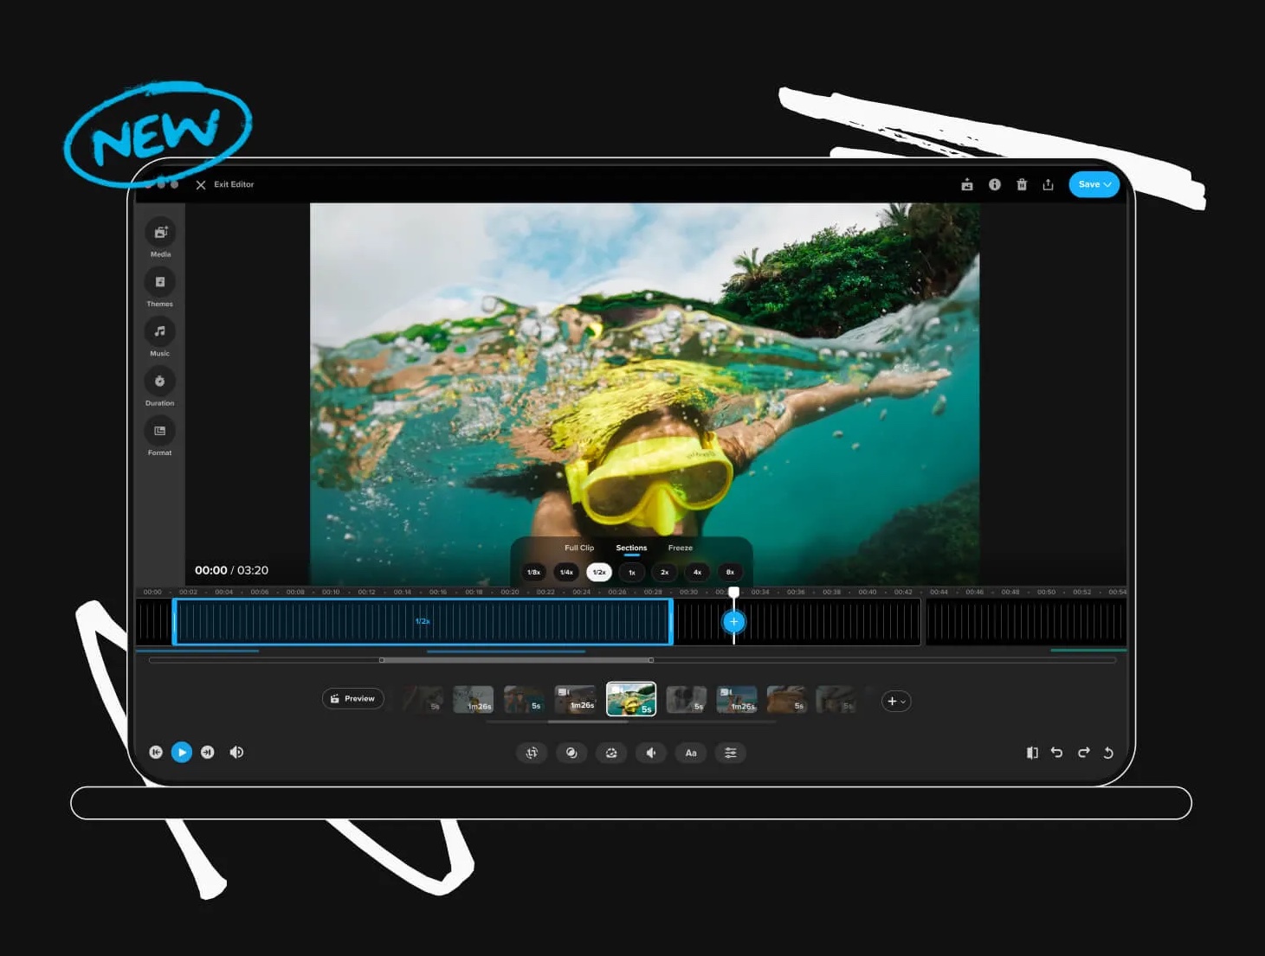Click Exit Editor

point(225,184)
